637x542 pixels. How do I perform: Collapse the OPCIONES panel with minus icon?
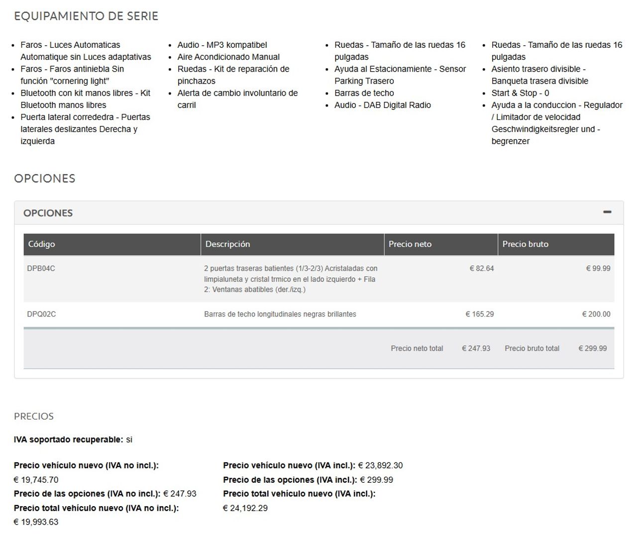[x=607, y=212]
